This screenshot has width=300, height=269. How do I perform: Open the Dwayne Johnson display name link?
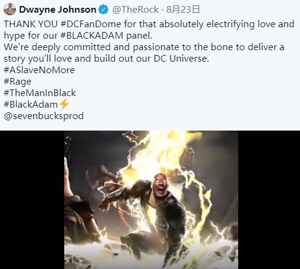pyautogui.click(x=58, y=10)
